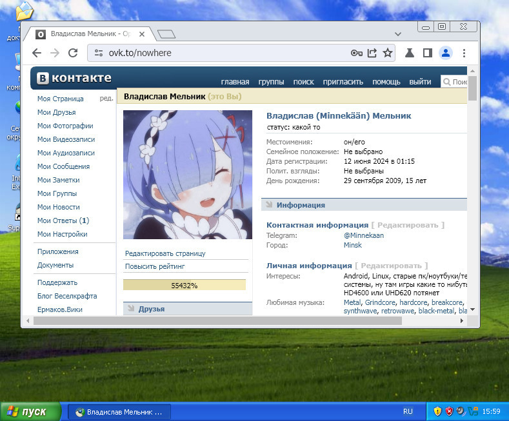Image resolution: width=509 pixels, height=421 pixels.
Task: Open the Chrome Labs flask icon
Action: [410, 53]
